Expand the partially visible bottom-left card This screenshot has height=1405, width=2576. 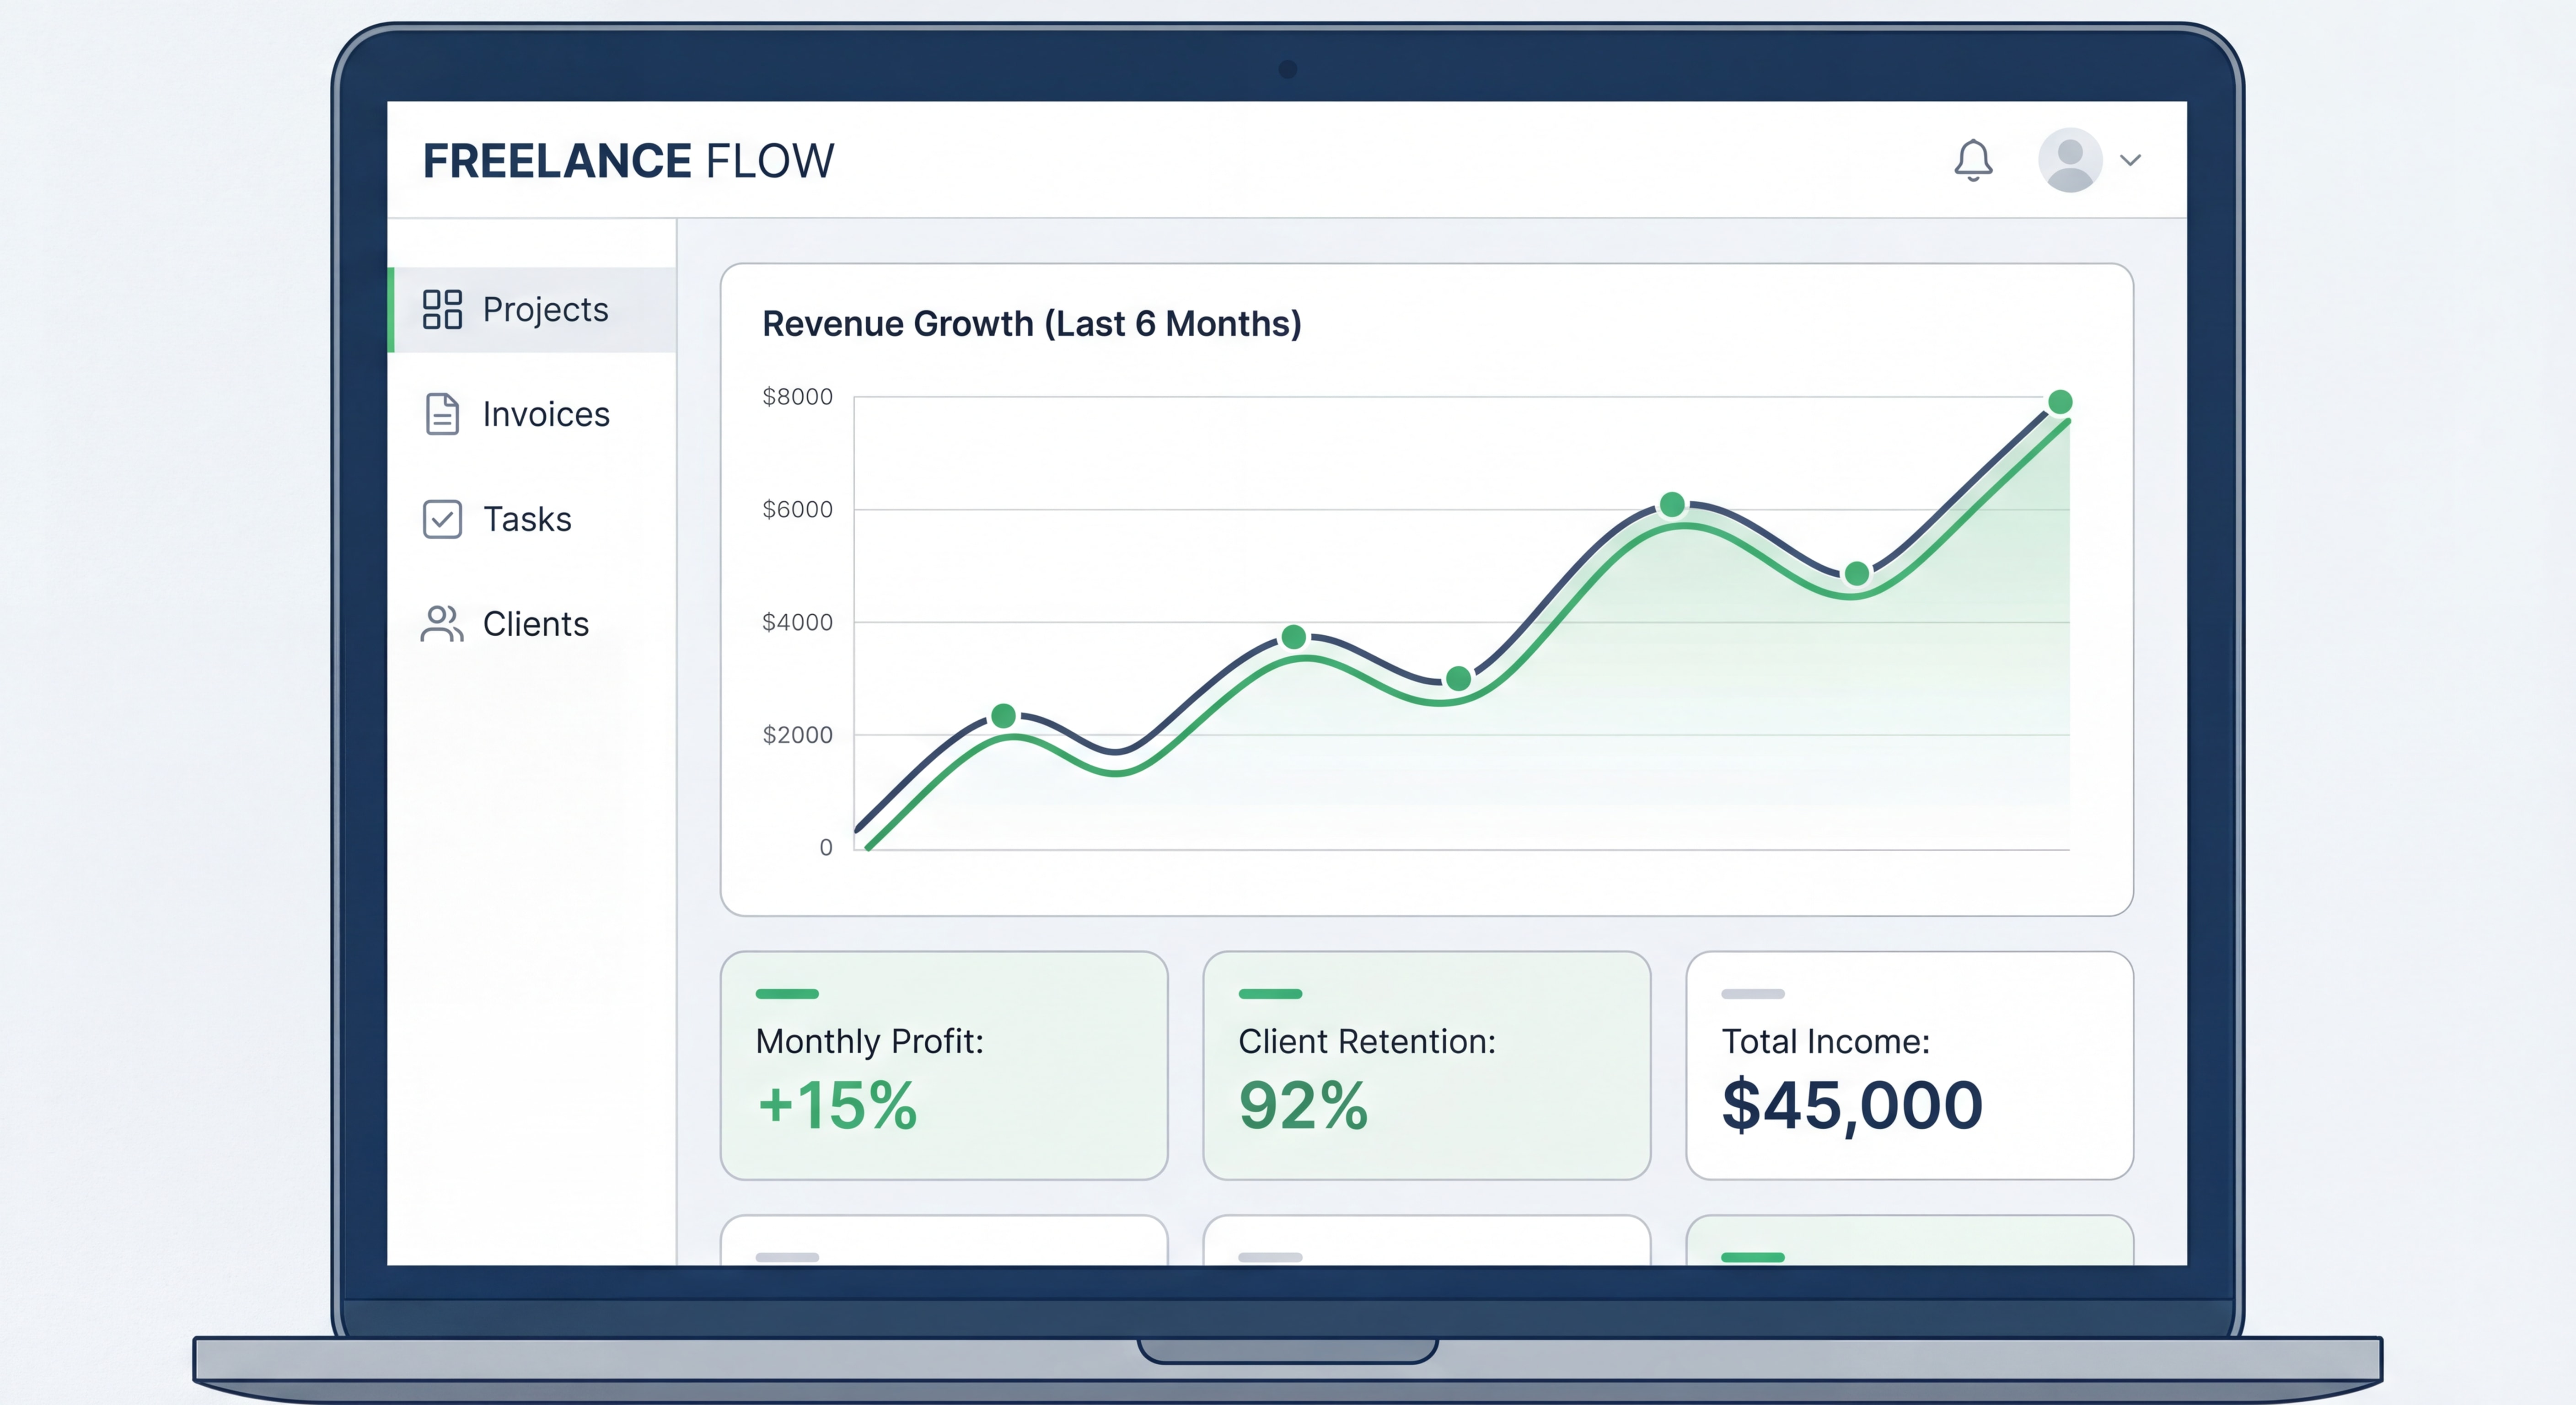click(944, 1250)
